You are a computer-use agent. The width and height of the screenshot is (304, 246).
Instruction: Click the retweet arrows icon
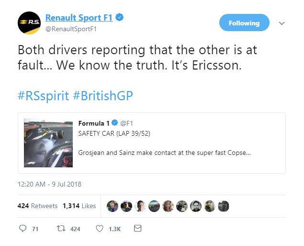[x=61, y=229]
